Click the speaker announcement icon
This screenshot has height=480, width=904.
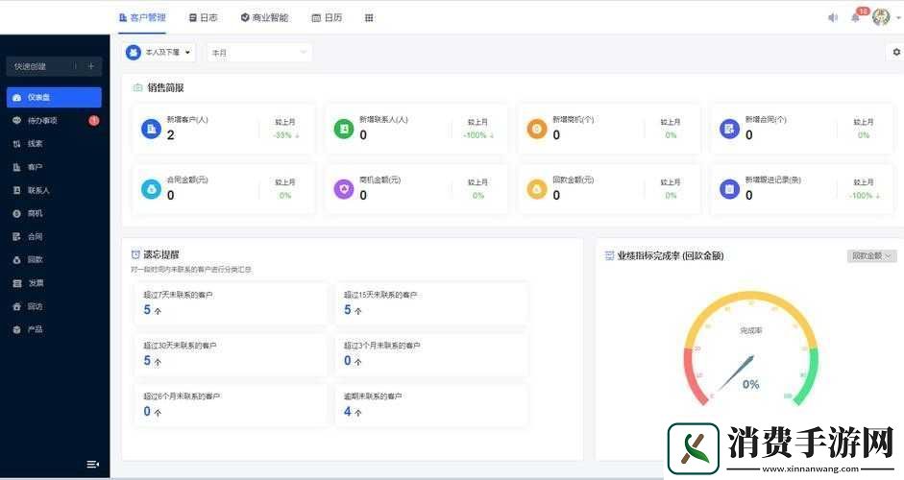coord(832,17)
